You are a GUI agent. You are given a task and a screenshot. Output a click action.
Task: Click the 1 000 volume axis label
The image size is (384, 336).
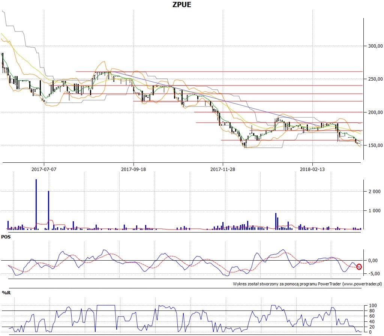point(375,210)
